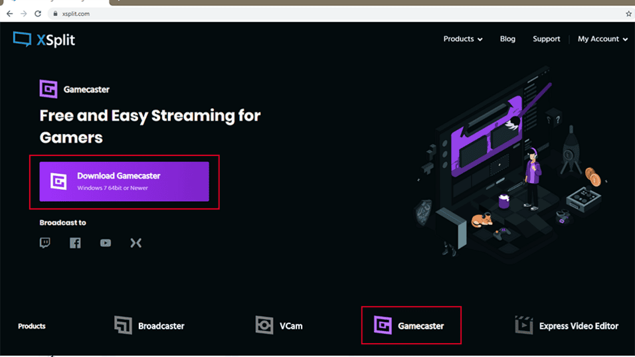Select the VCam product icon
This screenshot has width=635, height=357.
coord(264,325)
